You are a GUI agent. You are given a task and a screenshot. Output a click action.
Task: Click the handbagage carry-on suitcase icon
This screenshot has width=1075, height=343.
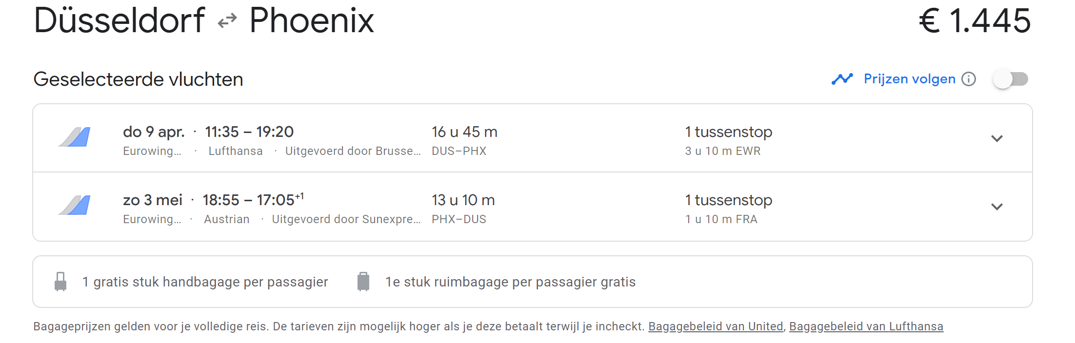[60, 282]
